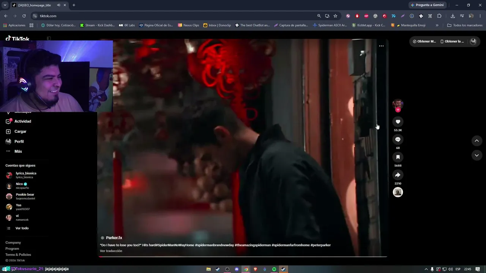Open the Stream - Kick Dashboard bookmark
This screenshot has height=273, width=486.
[x=97, y=25]
